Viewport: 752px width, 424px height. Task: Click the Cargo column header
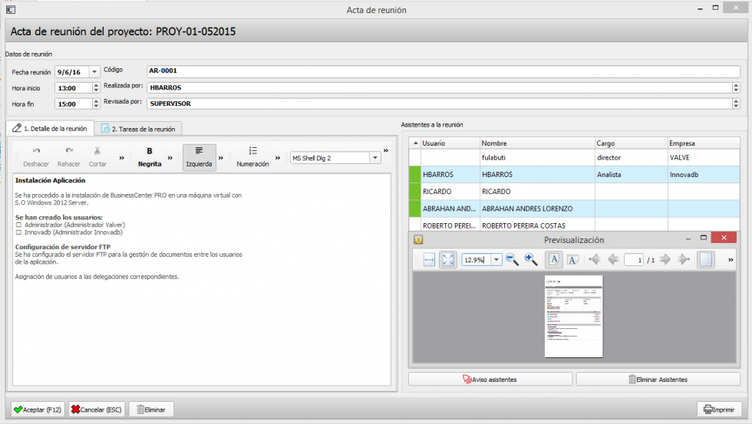[x=631, y=143]
